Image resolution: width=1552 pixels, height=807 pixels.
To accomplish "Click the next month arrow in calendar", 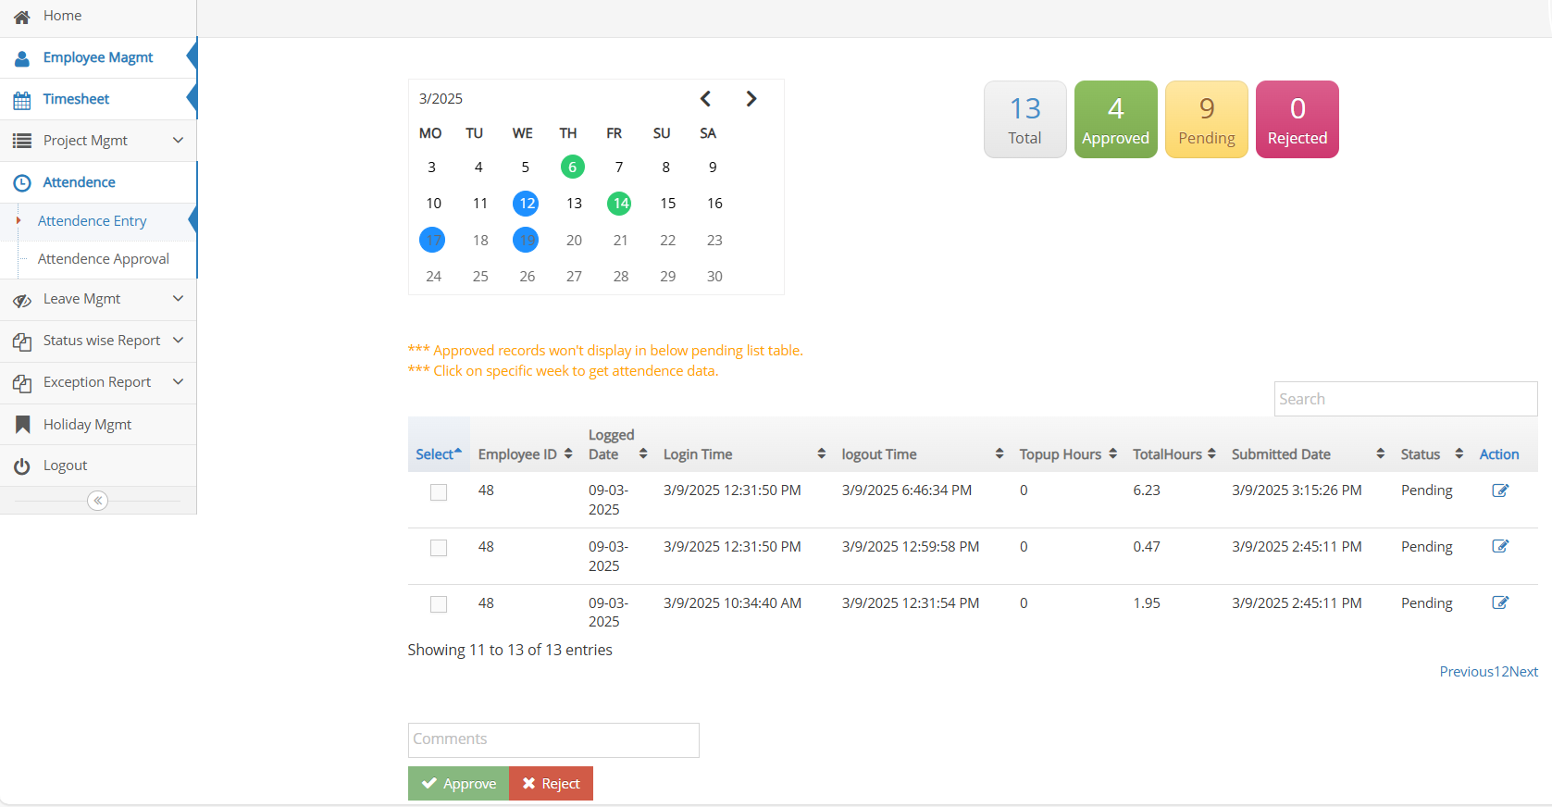I will [751, 99].
